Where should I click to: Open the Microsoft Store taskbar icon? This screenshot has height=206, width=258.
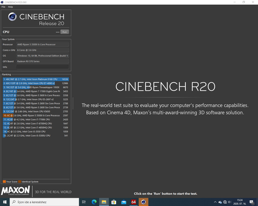(114, 202)
